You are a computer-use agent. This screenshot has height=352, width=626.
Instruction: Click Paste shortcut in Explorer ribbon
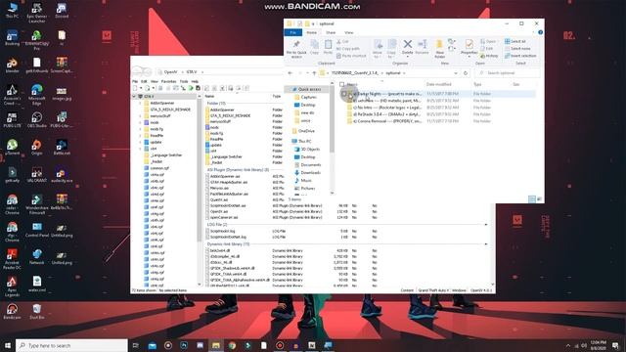[351, 56]
